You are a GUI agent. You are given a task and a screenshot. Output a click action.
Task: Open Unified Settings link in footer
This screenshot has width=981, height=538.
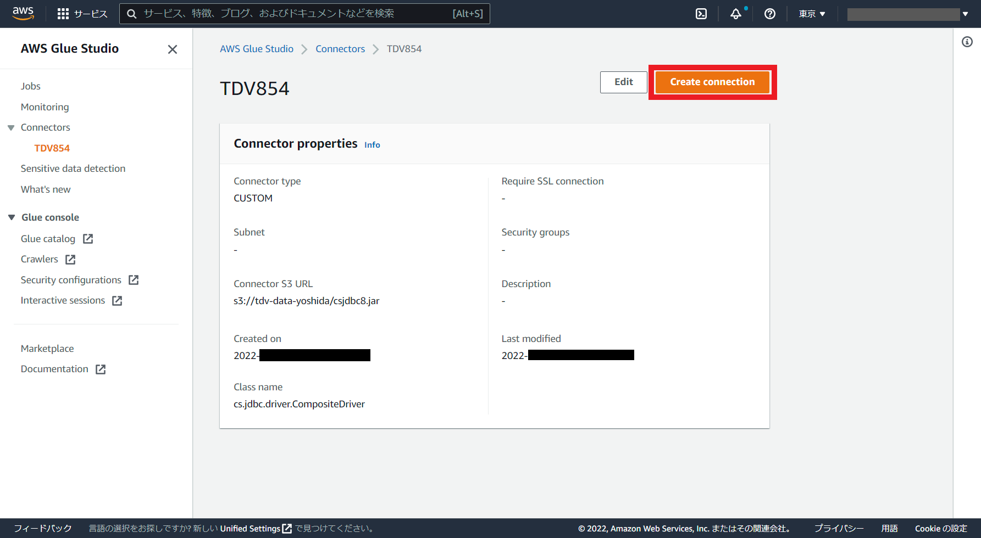click(x=250, y=529)
